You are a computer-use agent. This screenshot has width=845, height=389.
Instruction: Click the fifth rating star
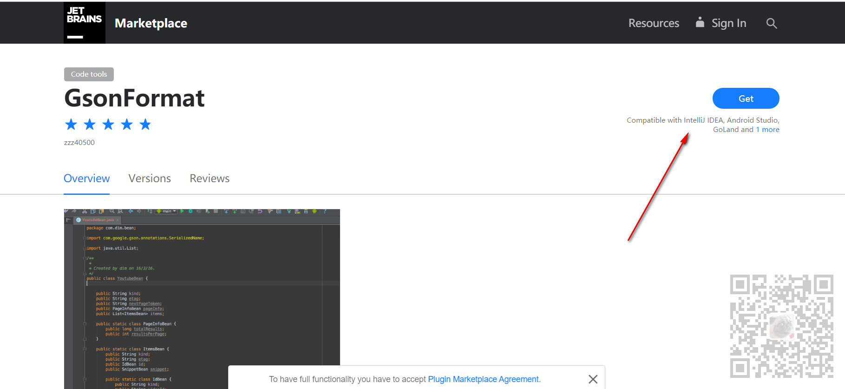point(145,124)
